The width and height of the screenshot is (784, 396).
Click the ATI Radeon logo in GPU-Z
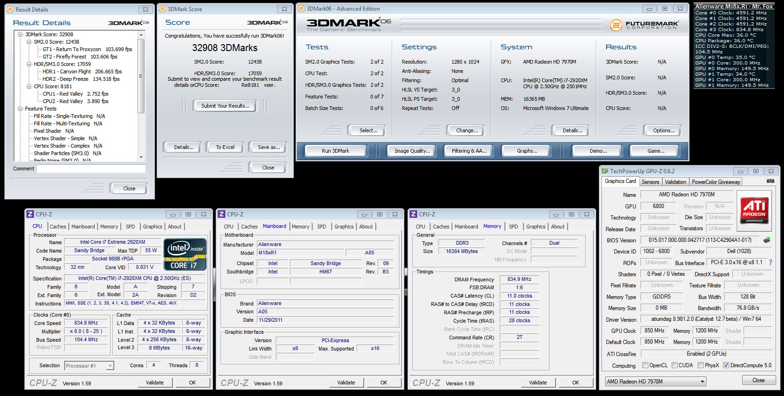point(754,210)
